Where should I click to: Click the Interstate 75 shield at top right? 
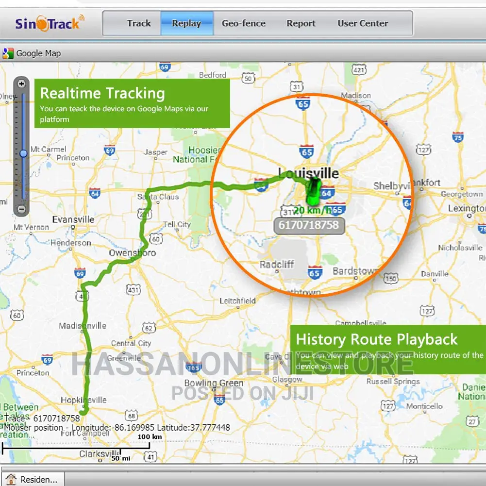point(458,137)
